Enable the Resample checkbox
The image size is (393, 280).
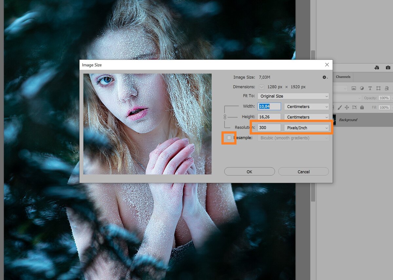229,138
